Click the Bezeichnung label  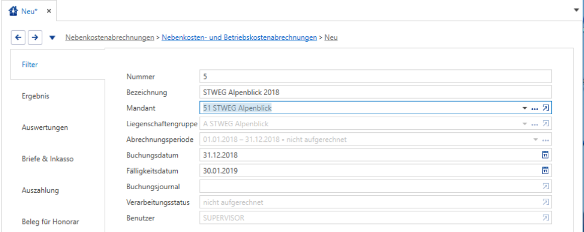tap(147, 93)
